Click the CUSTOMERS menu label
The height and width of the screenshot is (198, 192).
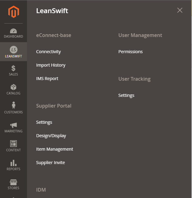click(13, 112)
